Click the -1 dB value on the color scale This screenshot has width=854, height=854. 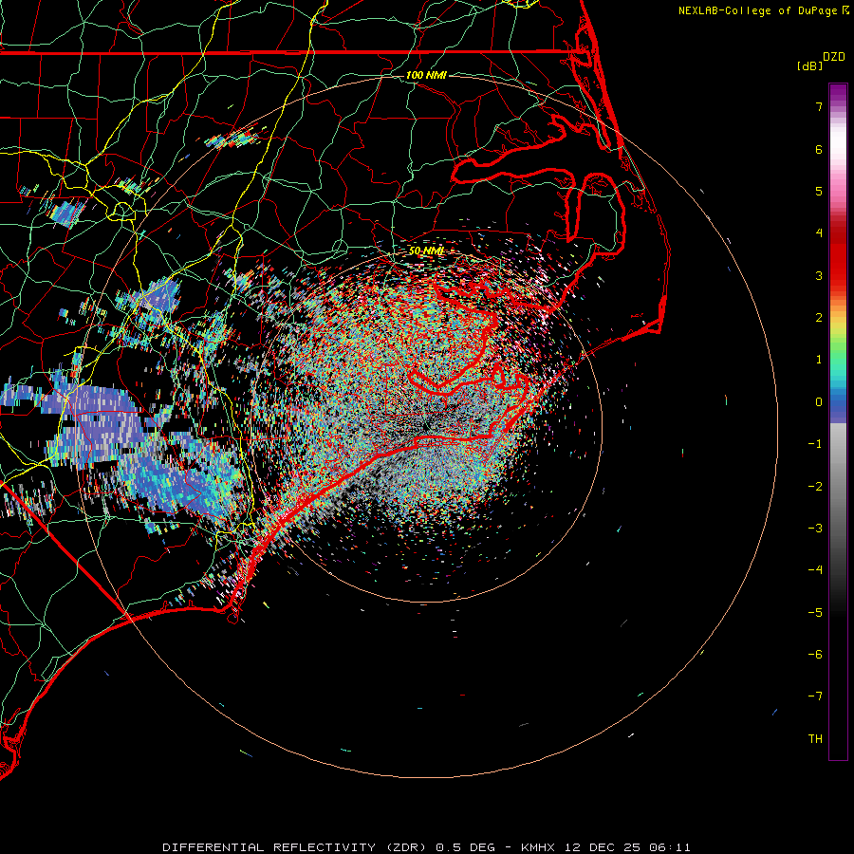tap(815, 444)
